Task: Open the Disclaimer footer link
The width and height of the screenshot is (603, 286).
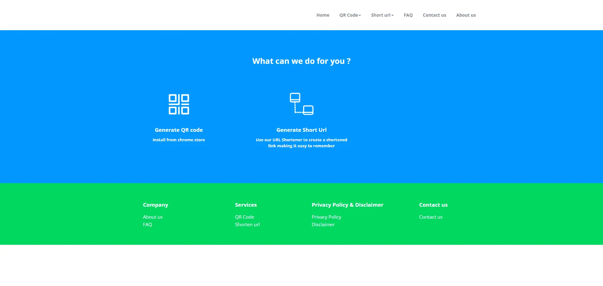Action: tap(323, 225)
